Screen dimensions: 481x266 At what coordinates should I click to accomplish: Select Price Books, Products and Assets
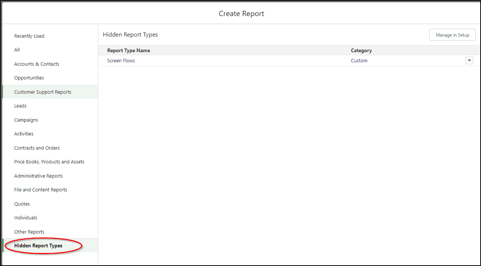(x=49, y=162)
